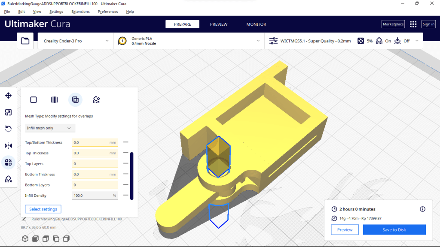Edit the Top/Bottom Thickness value field
This screenshot has width=440, height=247.
coord(95,142)
